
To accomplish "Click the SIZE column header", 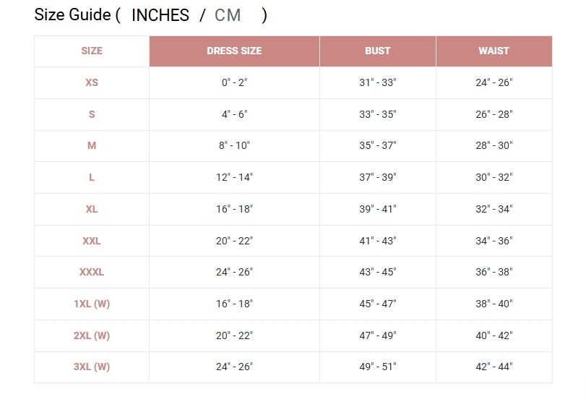I will click(92, 51).
